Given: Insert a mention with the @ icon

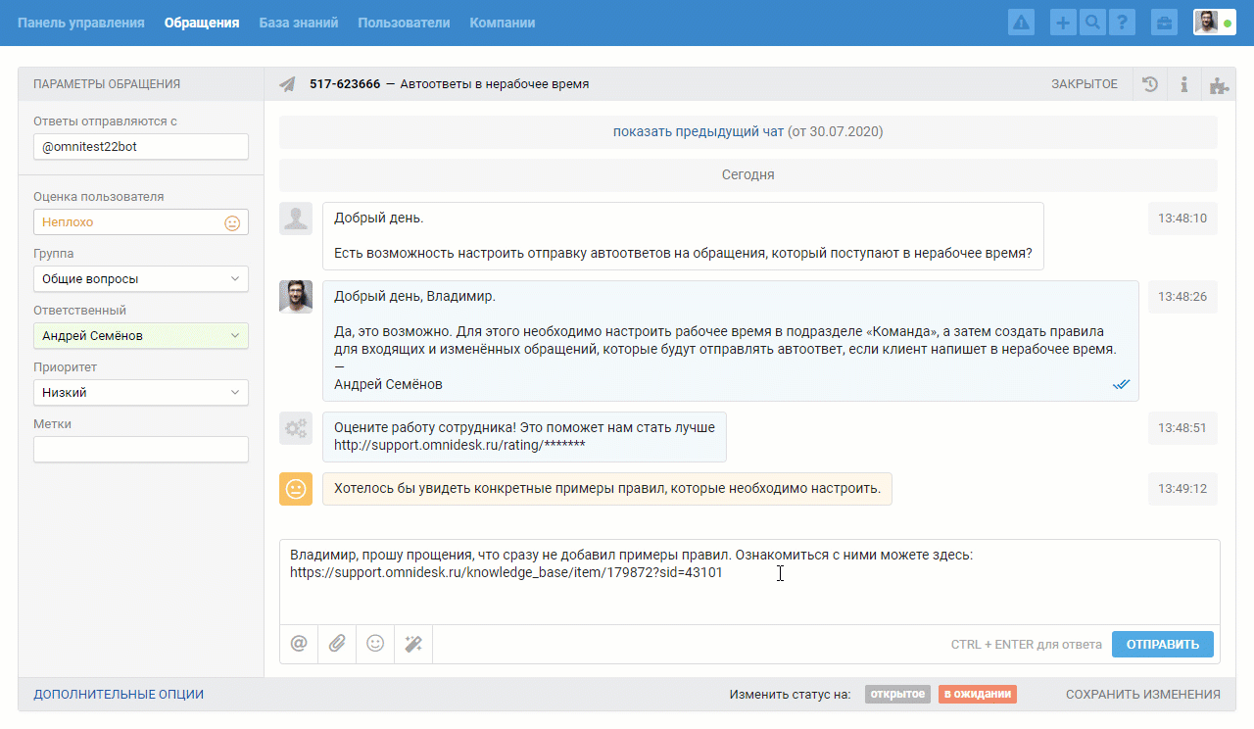Looking at the screenshot, I should (299, 644).
